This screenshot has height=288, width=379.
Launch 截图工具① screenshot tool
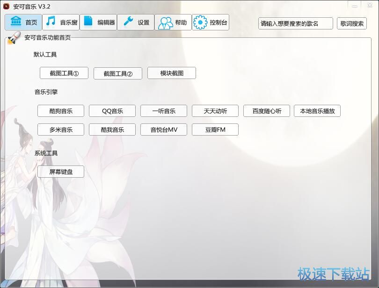(64, 73)
